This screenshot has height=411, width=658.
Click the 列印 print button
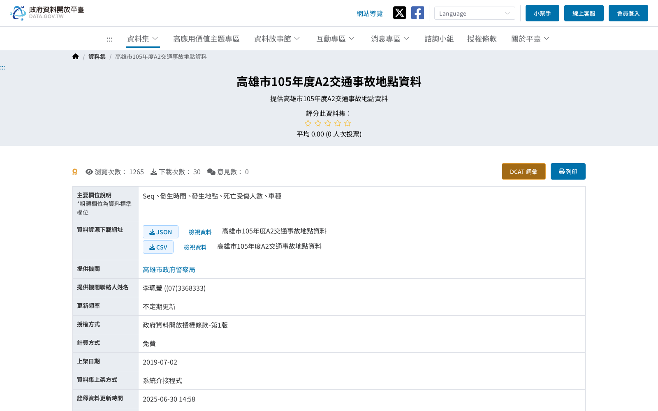click(568, 171)
